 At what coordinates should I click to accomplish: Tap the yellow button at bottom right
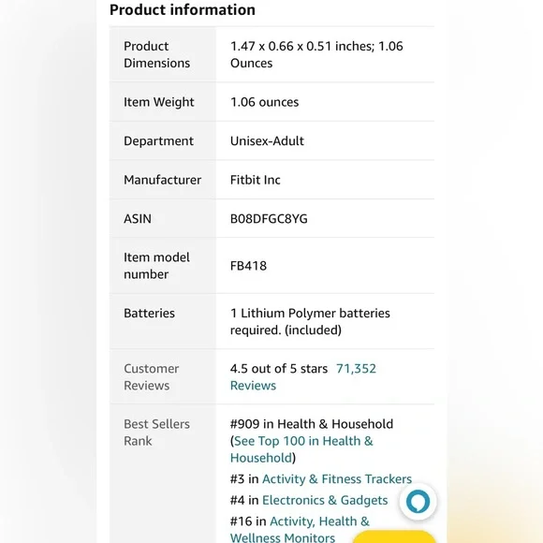pyautogui.click(x=394, y=536)
